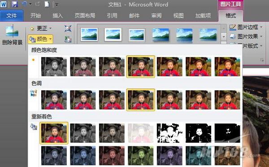The height and width of the screenshot is (167, 269).
Task: Open the undo history dropdown arrow
Action: pyautogui.click(x=30, y=4)
